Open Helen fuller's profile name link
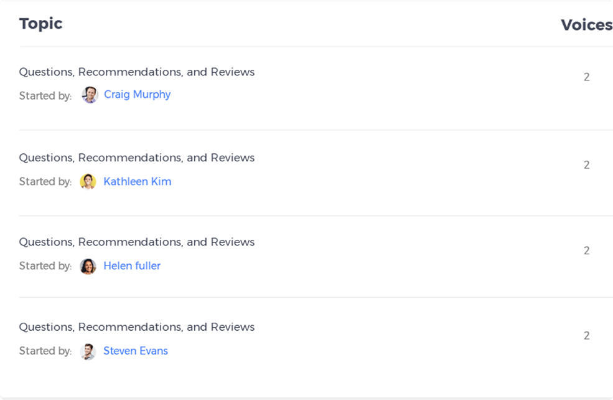613x400 pixels. coord(132,266)
